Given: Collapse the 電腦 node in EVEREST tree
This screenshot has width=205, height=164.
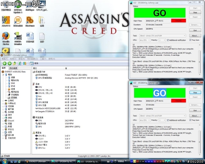Looking at the screenshot, I should pyautogui.click(x=3, y=75).
